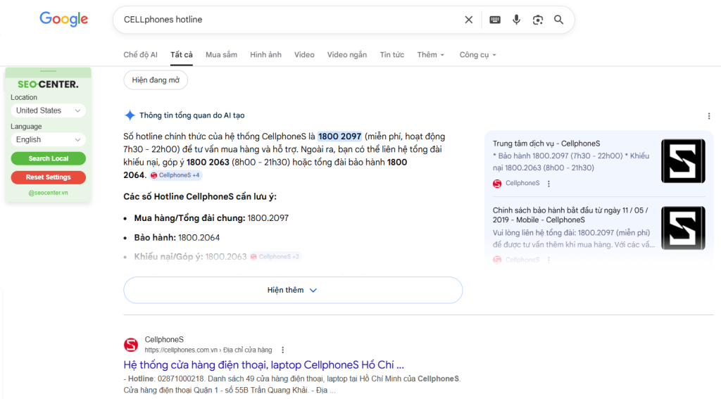Click CellphoneS favicon in first source card
Image resolution: width=721 pixels, height=399 pixels.
point(497,184)
